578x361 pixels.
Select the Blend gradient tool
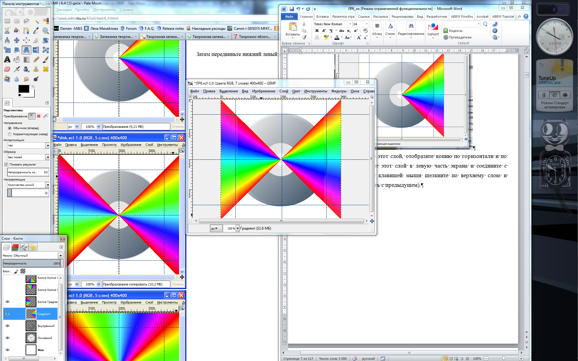tap(26, 60)
